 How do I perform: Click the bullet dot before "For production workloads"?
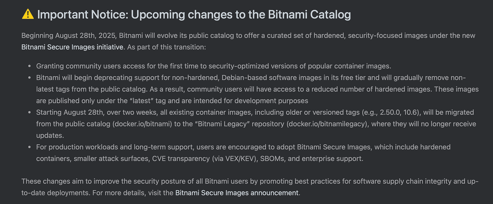coord(30,147)
